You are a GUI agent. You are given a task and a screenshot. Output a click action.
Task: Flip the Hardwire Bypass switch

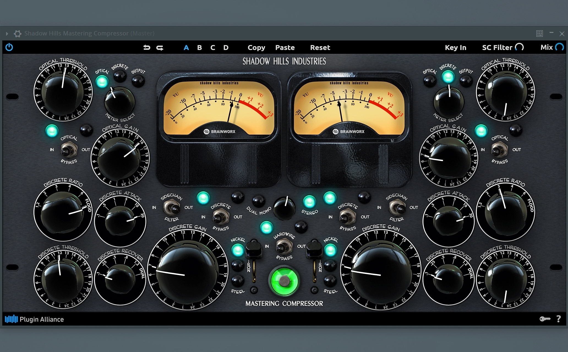pos(284,246)
